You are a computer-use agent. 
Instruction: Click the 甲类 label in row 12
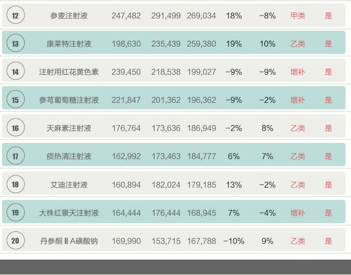(298, 16)
